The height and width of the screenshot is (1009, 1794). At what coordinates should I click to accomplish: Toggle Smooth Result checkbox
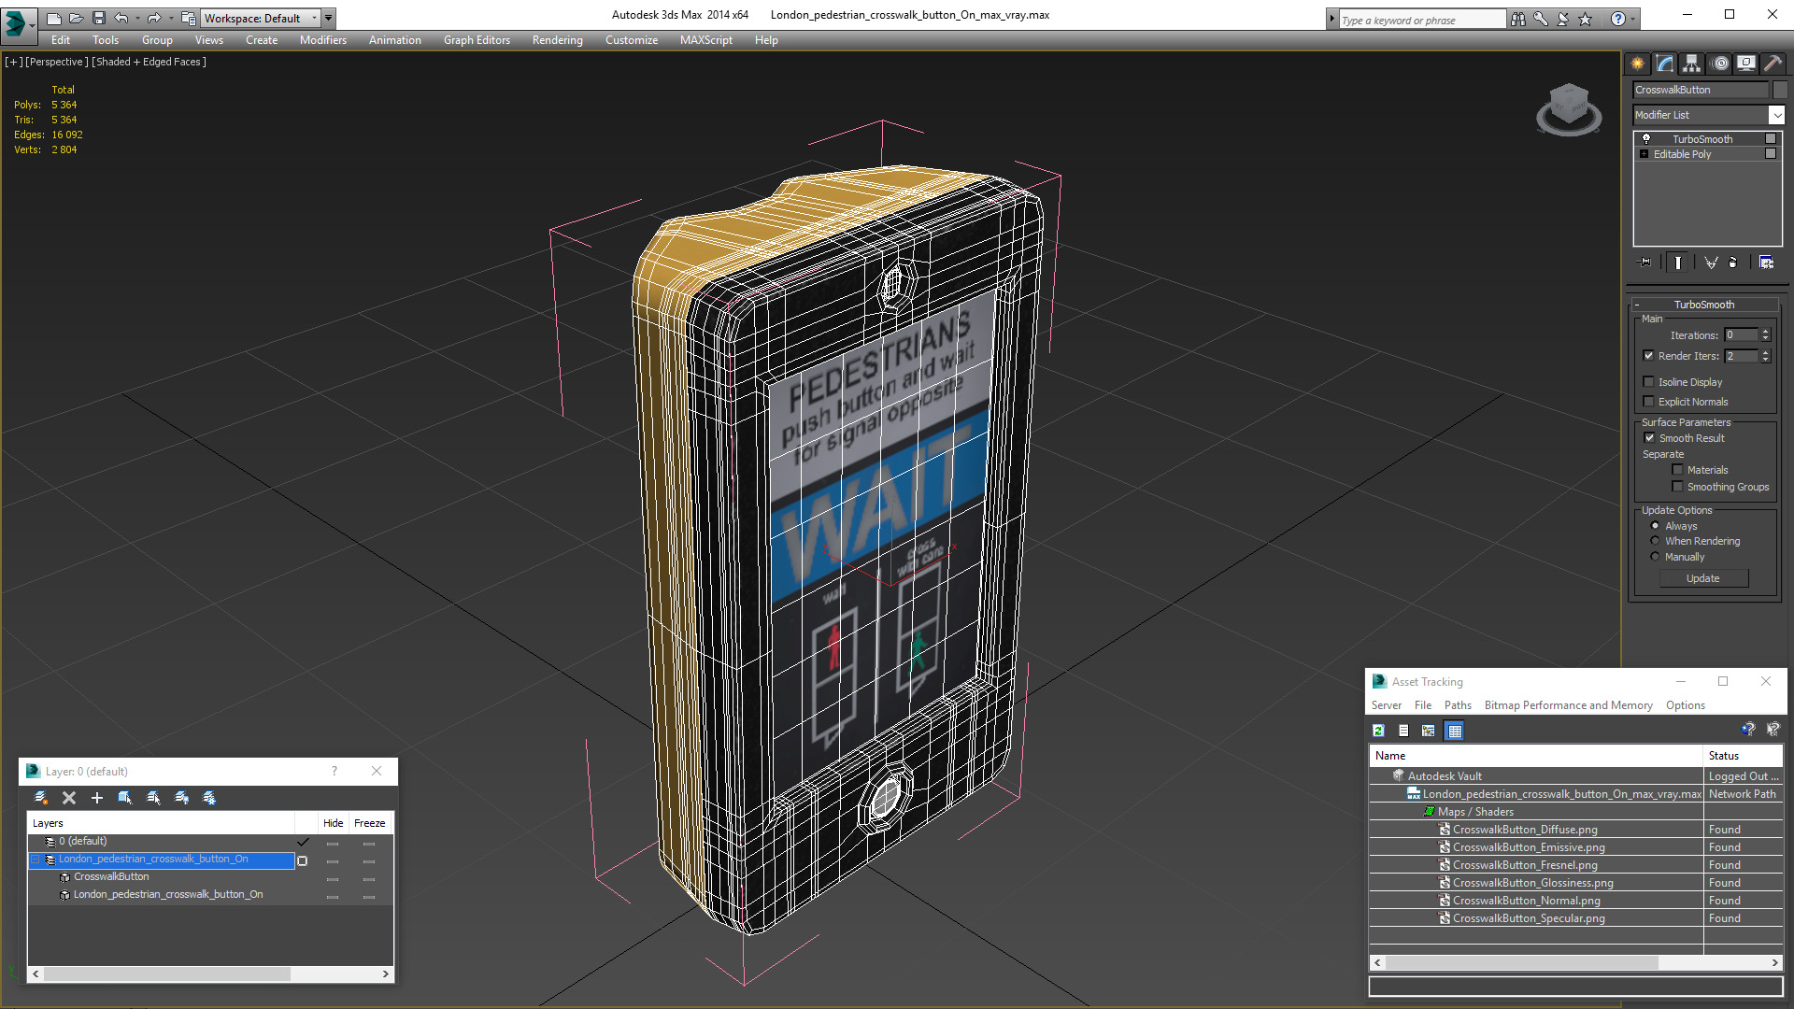(1650, 438)
